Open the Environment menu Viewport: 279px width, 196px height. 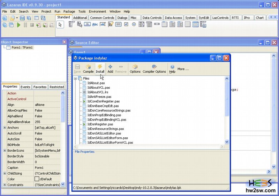98,12
